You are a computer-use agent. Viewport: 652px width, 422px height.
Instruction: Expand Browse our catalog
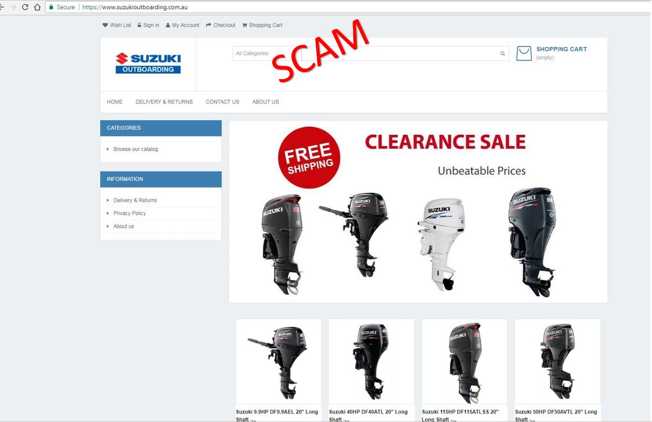coord(135,149)
